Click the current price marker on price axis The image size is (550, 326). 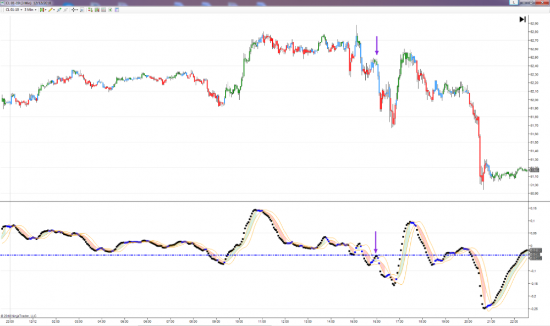coord(535,170)
